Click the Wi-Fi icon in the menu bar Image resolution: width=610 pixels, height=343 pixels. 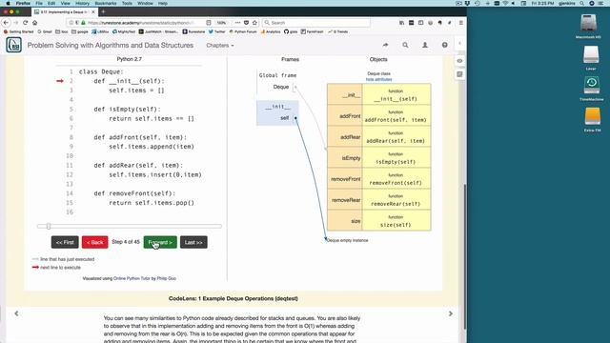[505, 3]
